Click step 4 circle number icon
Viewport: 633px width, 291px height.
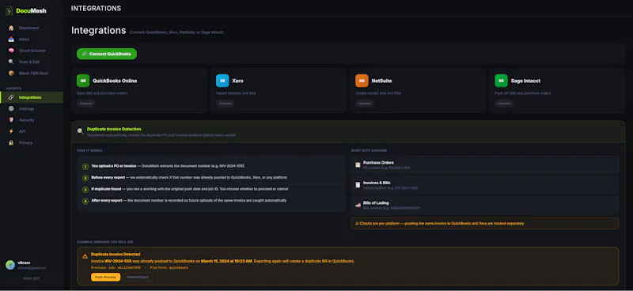pyautogui.click(x=85, y=201)
